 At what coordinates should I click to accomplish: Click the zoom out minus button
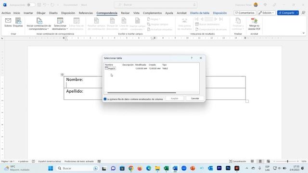[x=274, y=161]
